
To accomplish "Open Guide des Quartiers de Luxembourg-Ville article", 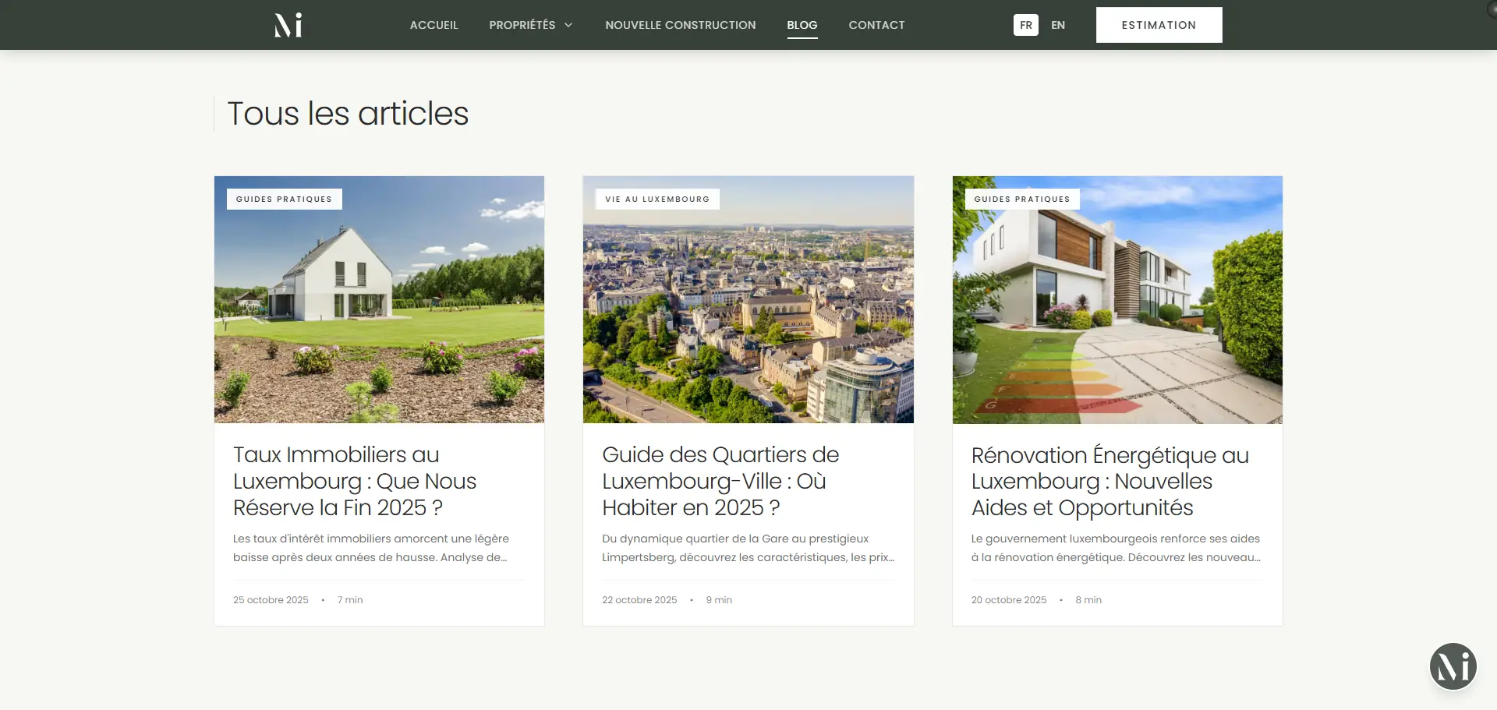I will (x=720, y=481).
